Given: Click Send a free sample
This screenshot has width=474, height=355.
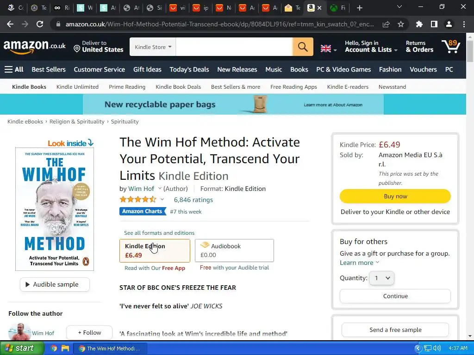Looking at the screenshot, I should pos(395,330).
